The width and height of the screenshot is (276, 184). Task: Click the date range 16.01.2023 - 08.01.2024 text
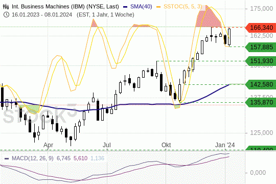tap(42, 15)
